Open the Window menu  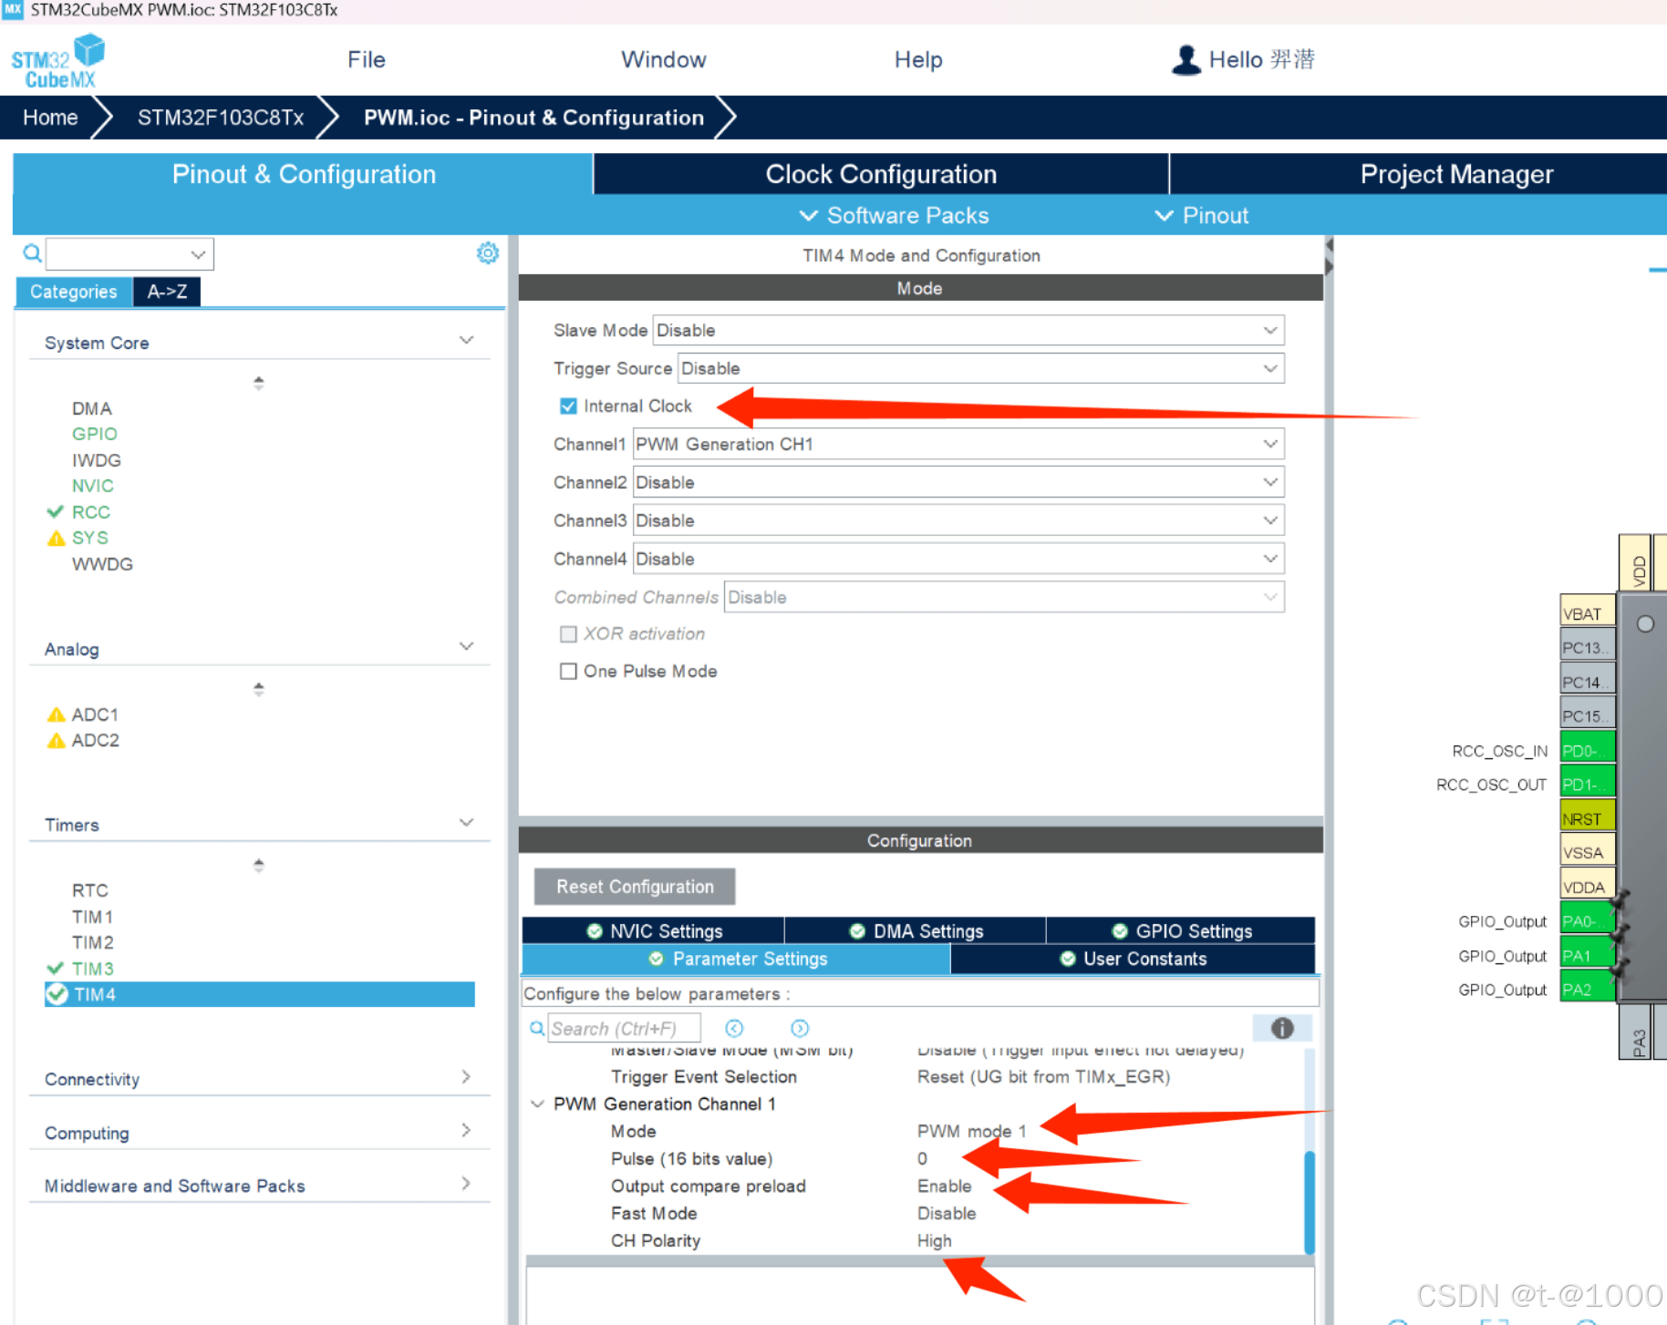(x=663, y=59)
